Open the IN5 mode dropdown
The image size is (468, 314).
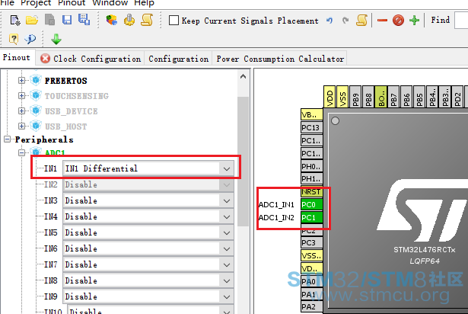click(x=227, y=232)
